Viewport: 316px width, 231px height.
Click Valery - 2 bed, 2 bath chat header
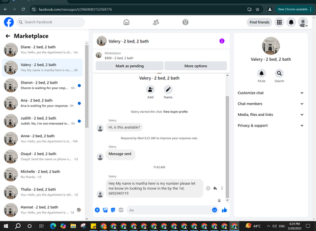tap(128, 41)
